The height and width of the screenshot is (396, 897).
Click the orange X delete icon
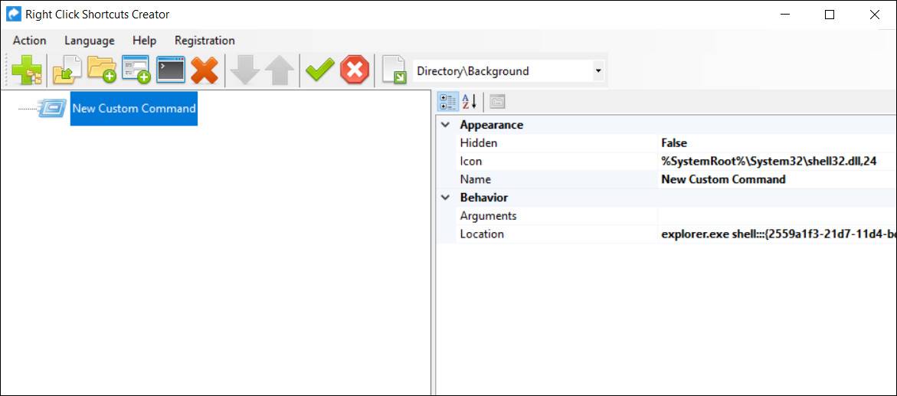(x=205, y=70)
